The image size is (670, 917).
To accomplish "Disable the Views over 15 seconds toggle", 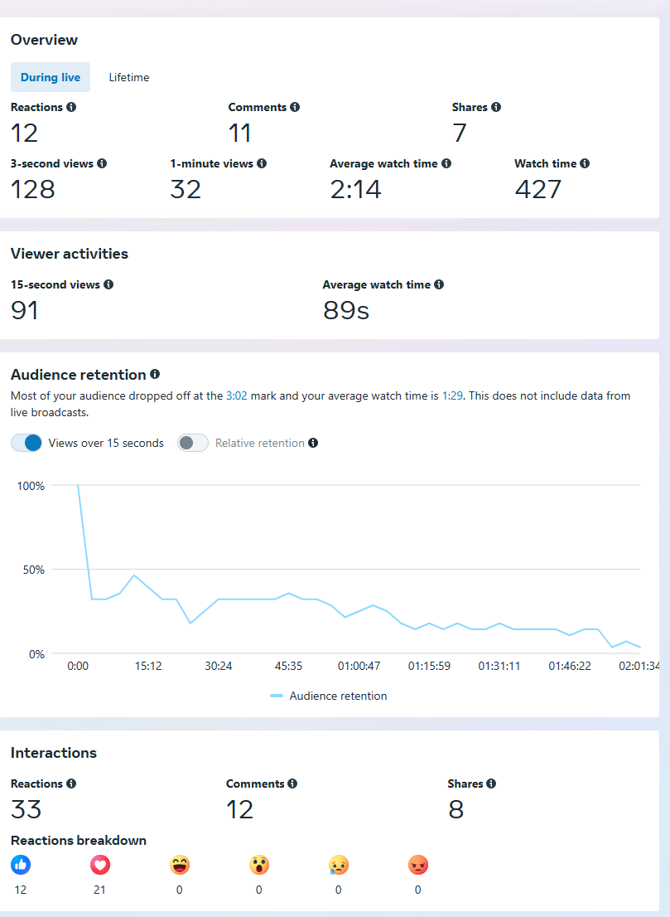I will pos(27,443).
